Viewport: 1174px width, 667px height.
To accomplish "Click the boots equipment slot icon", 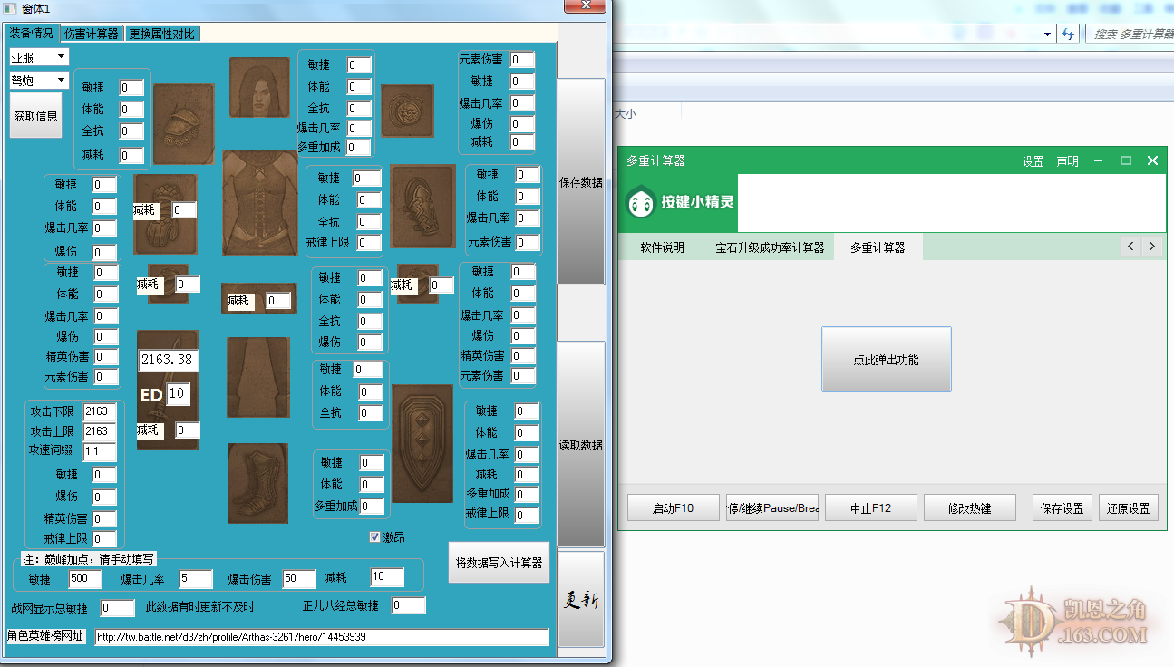I will [x=257, y=483].
